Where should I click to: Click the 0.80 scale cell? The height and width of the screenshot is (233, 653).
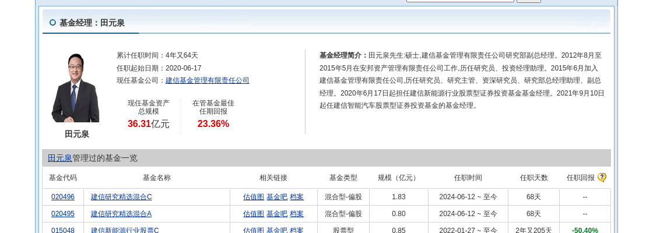(399, 214)
